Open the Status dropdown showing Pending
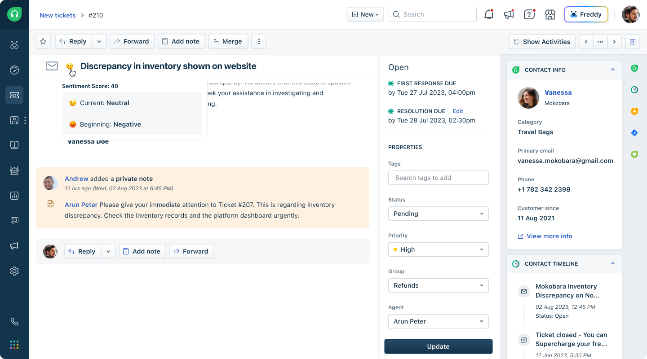 [x=438, y=214]
